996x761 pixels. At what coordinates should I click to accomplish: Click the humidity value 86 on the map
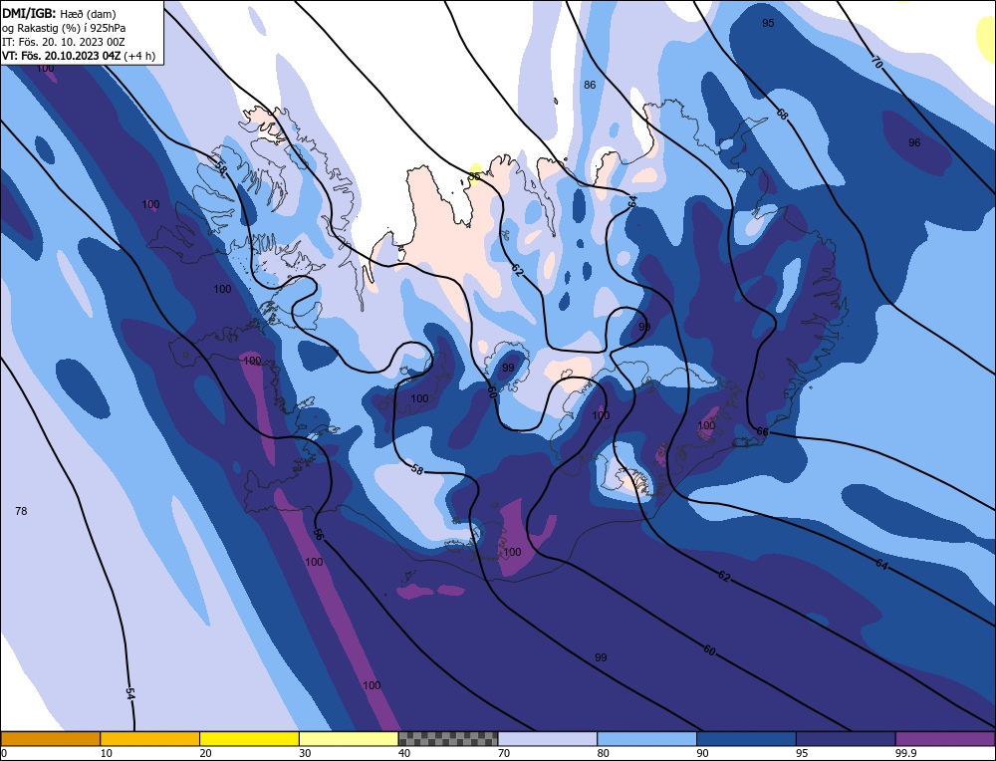coord(590,85)
